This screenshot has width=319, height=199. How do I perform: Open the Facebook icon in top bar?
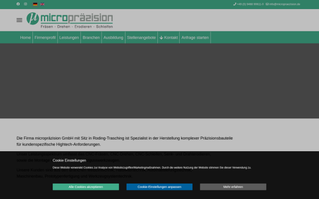coord(18,4)
